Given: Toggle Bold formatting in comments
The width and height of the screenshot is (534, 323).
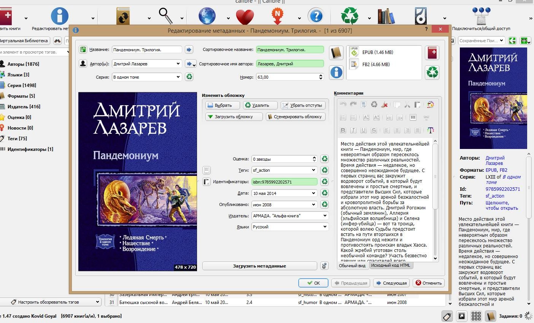Looking at the screenshot, I should coord(343,130).
